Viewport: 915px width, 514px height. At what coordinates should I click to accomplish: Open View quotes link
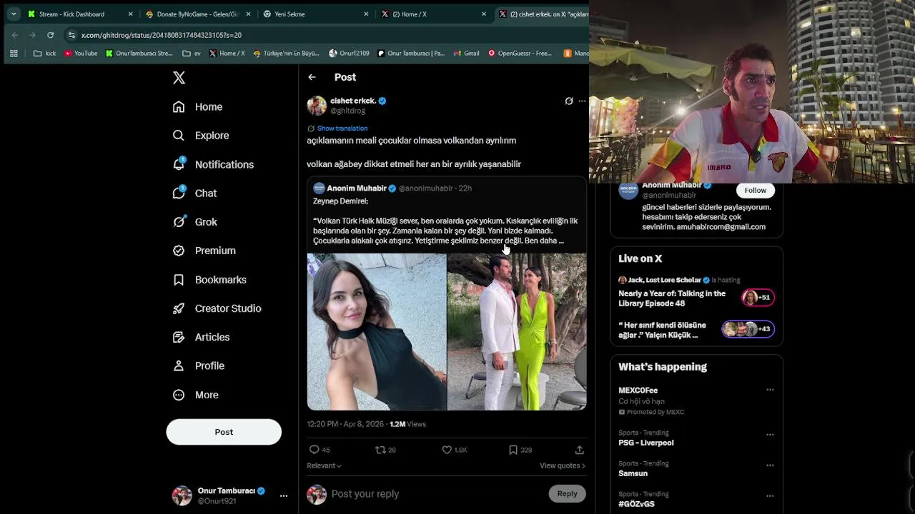pos(563,465)
